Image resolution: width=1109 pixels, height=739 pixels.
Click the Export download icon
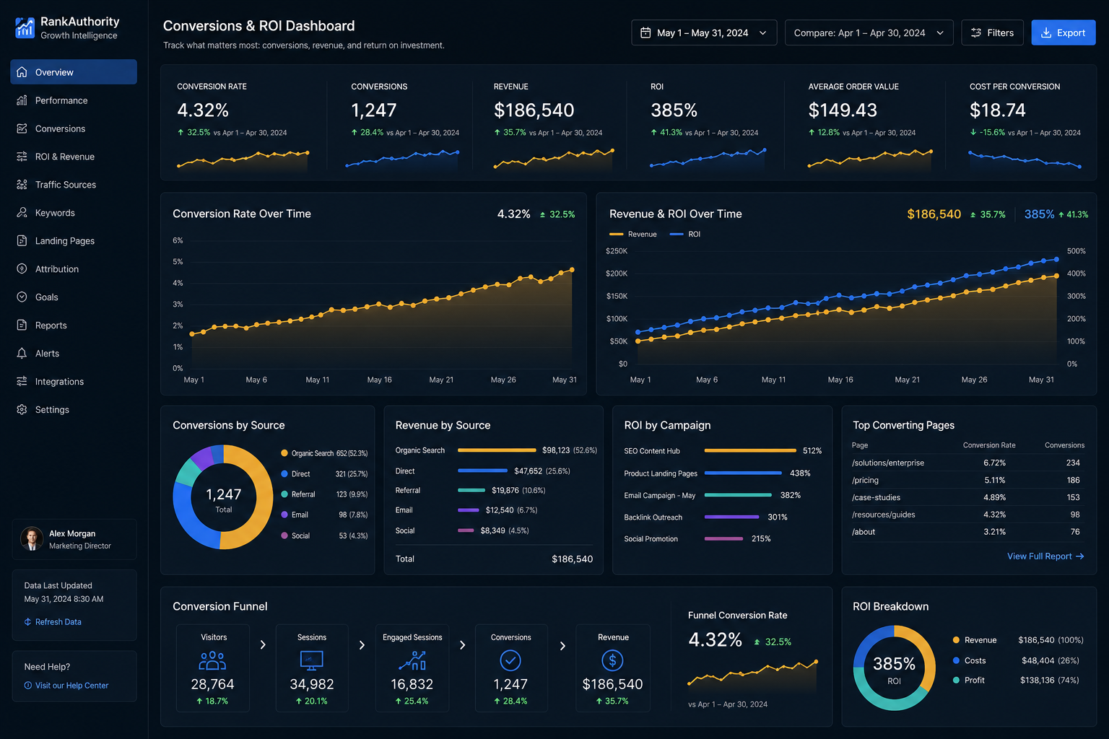(1046, 32)
